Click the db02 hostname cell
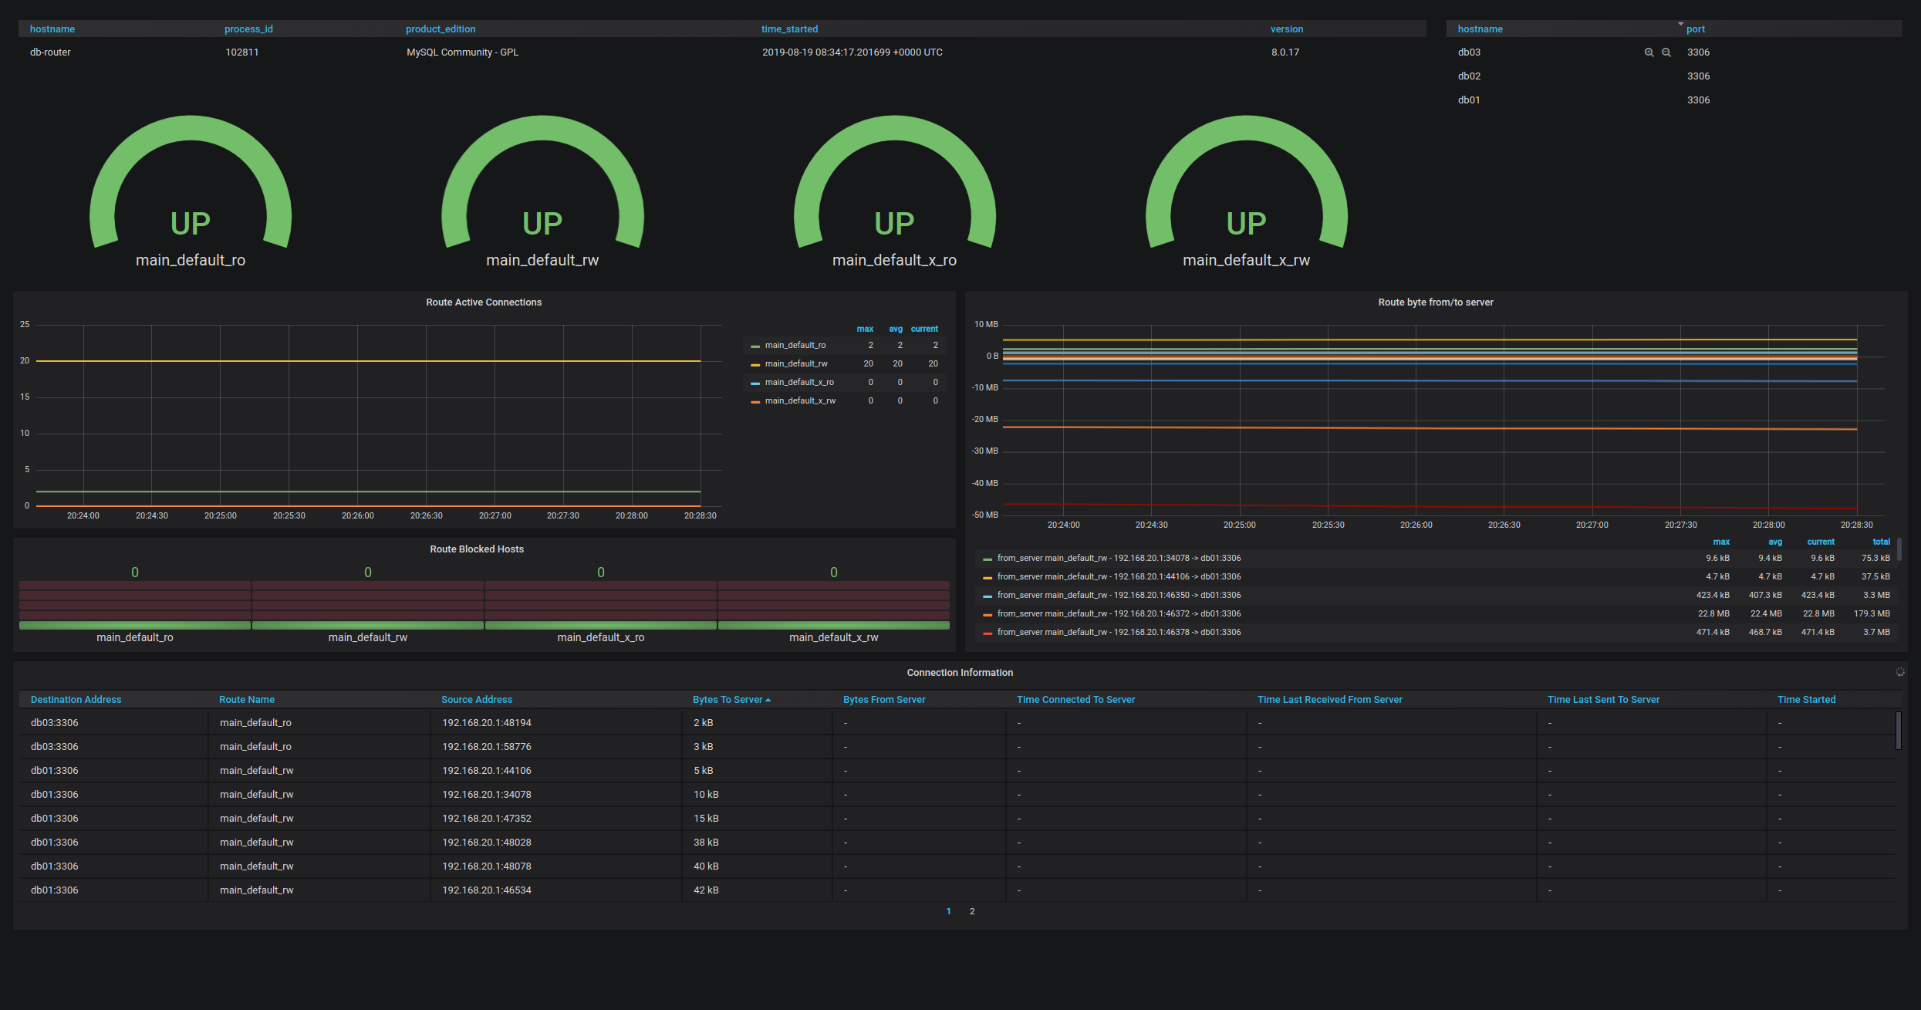Screen dimensions: 1921x1010 (x=1469, y=76)
